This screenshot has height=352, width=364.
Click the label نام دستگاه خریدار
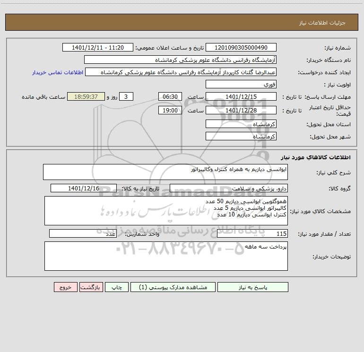(x=329, y=60)
